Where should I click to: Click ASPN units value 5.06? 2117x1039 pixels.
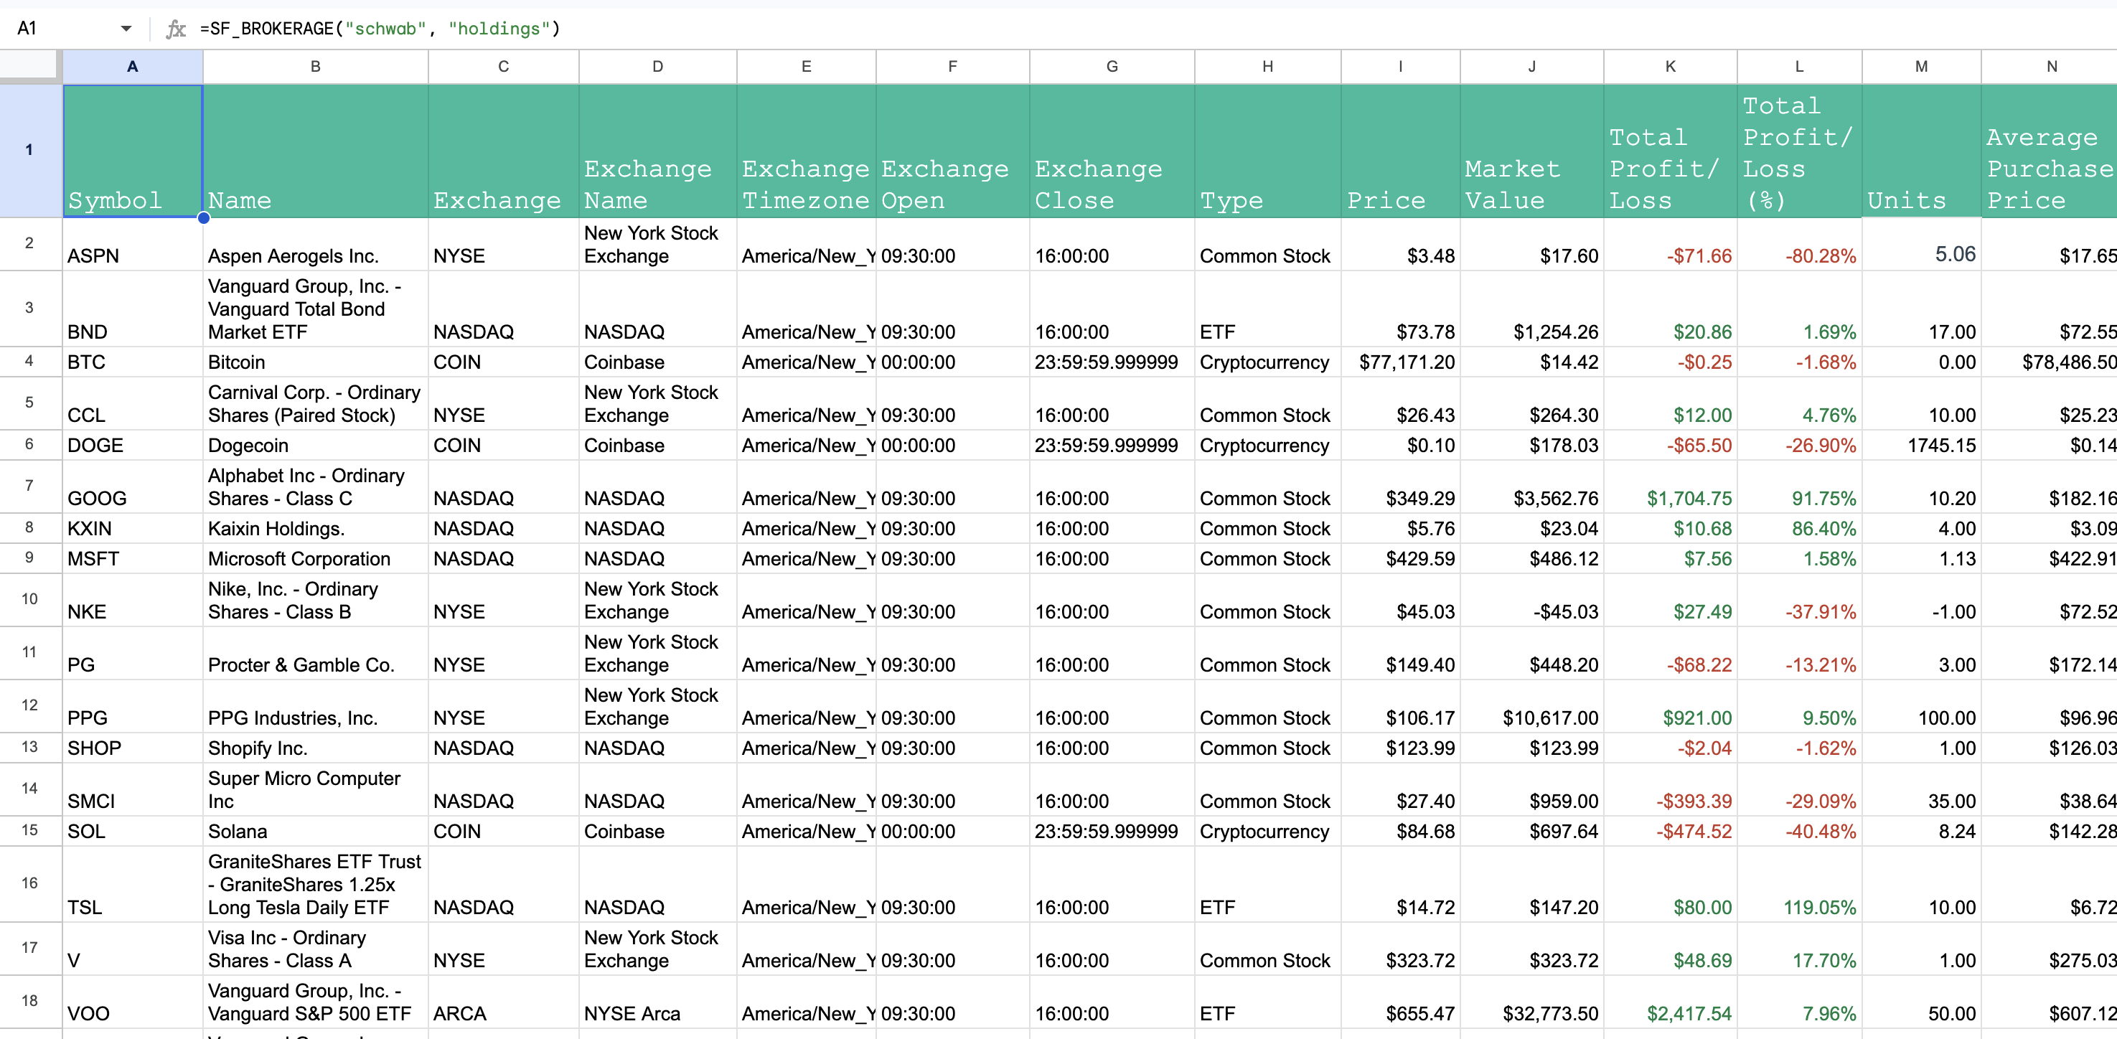click(1921, 244)
